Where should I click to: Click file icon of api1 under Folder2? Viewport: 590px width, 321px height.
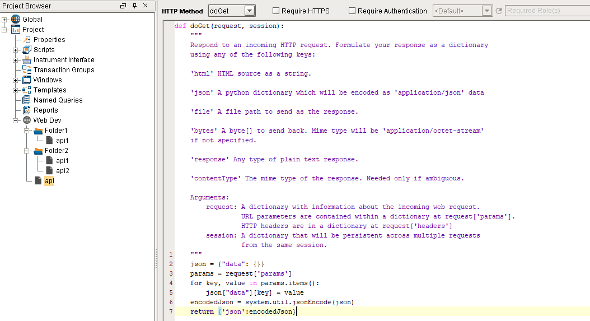click(x=49, y=160)
